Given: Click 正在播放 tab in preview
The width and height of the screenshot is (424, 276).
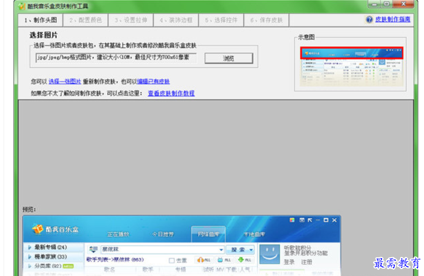Looking at the screenshot, I should click(x=118, y=234).
